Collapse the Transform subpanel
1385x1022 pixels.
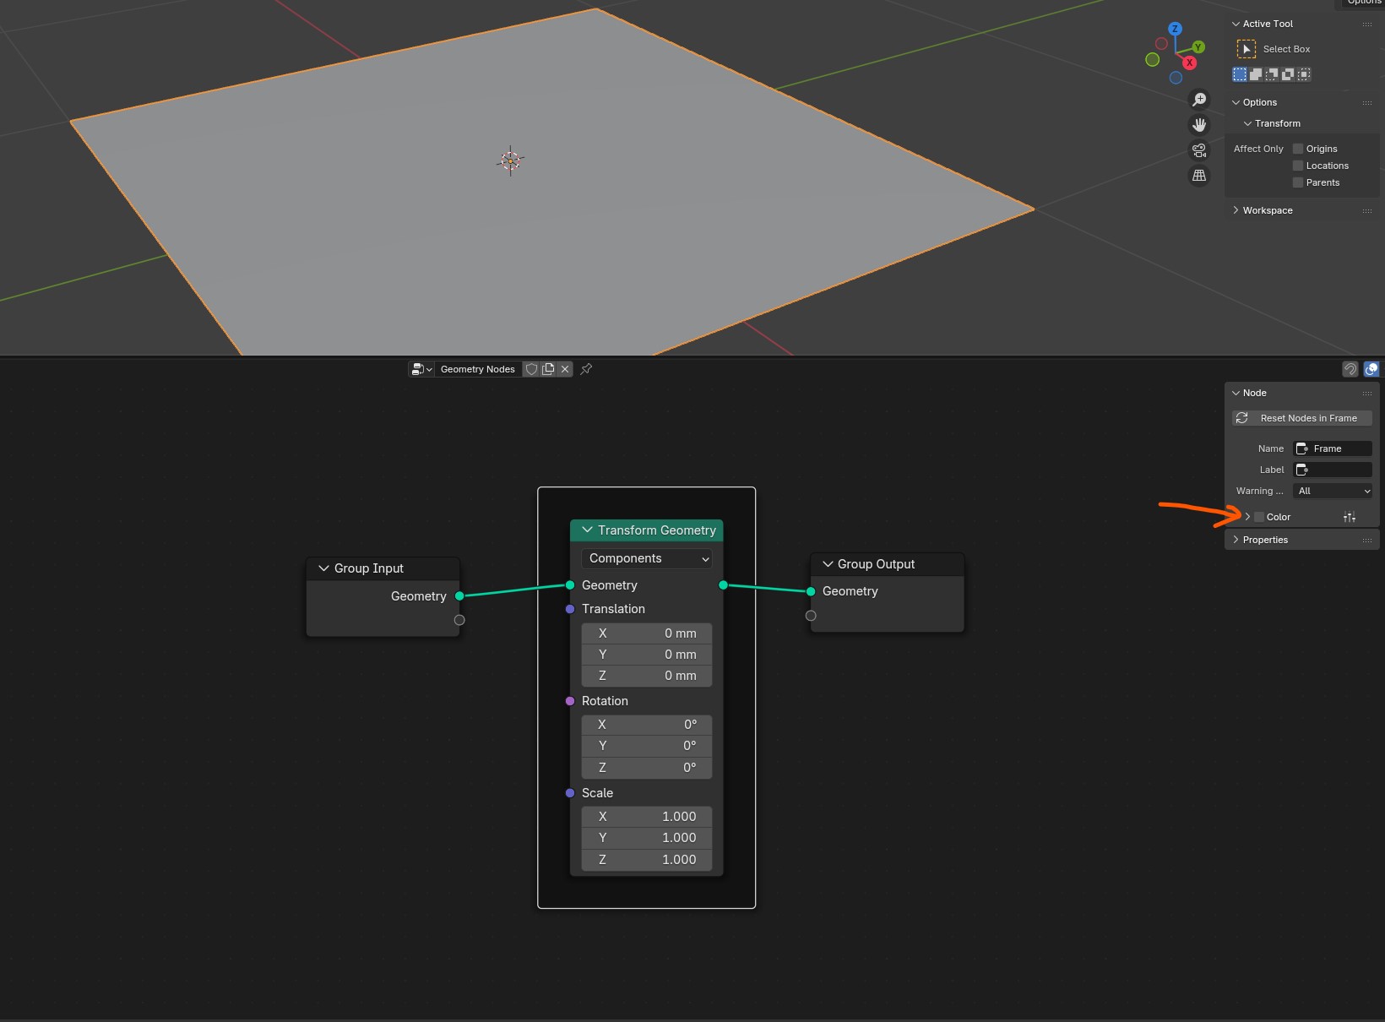point(1248,123)
